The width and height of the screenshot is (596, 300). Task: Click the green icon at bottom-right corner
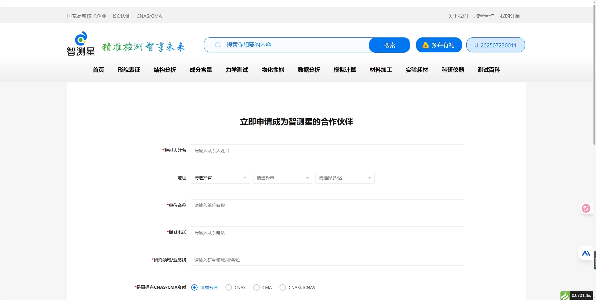tap(565, 296)
